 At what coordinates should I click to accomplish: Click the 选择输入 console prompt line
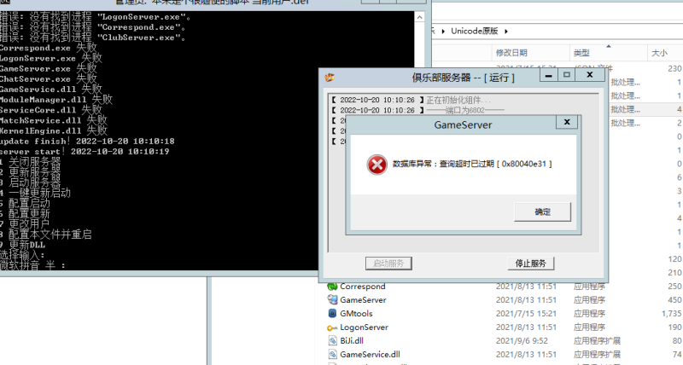tap(22, 255)
